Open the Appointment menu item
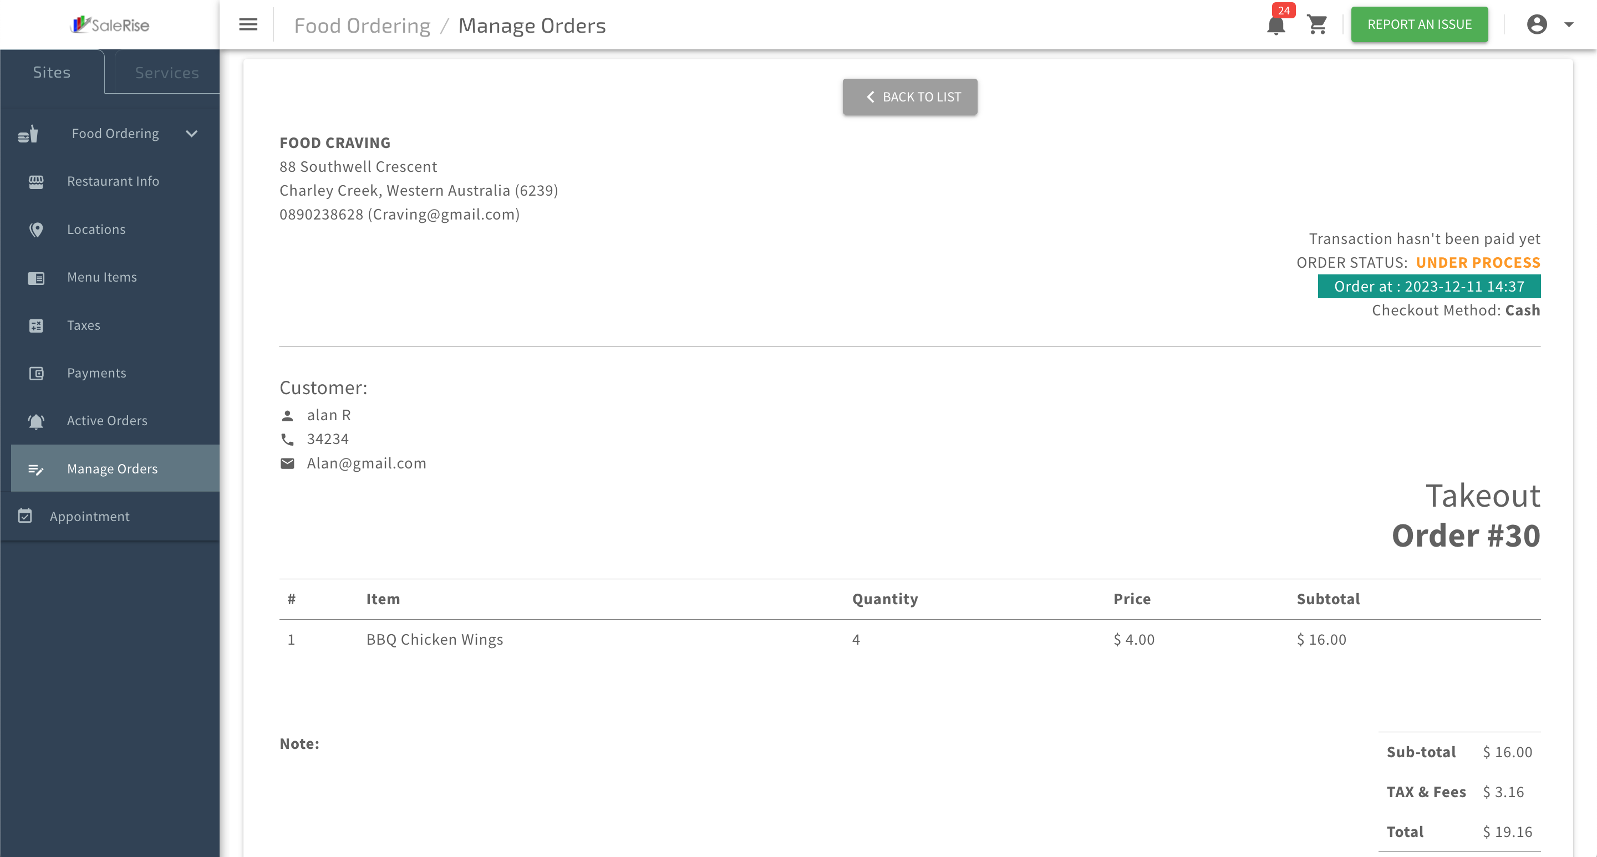This screenshot has width=1597, height=857. pos(89,516)
